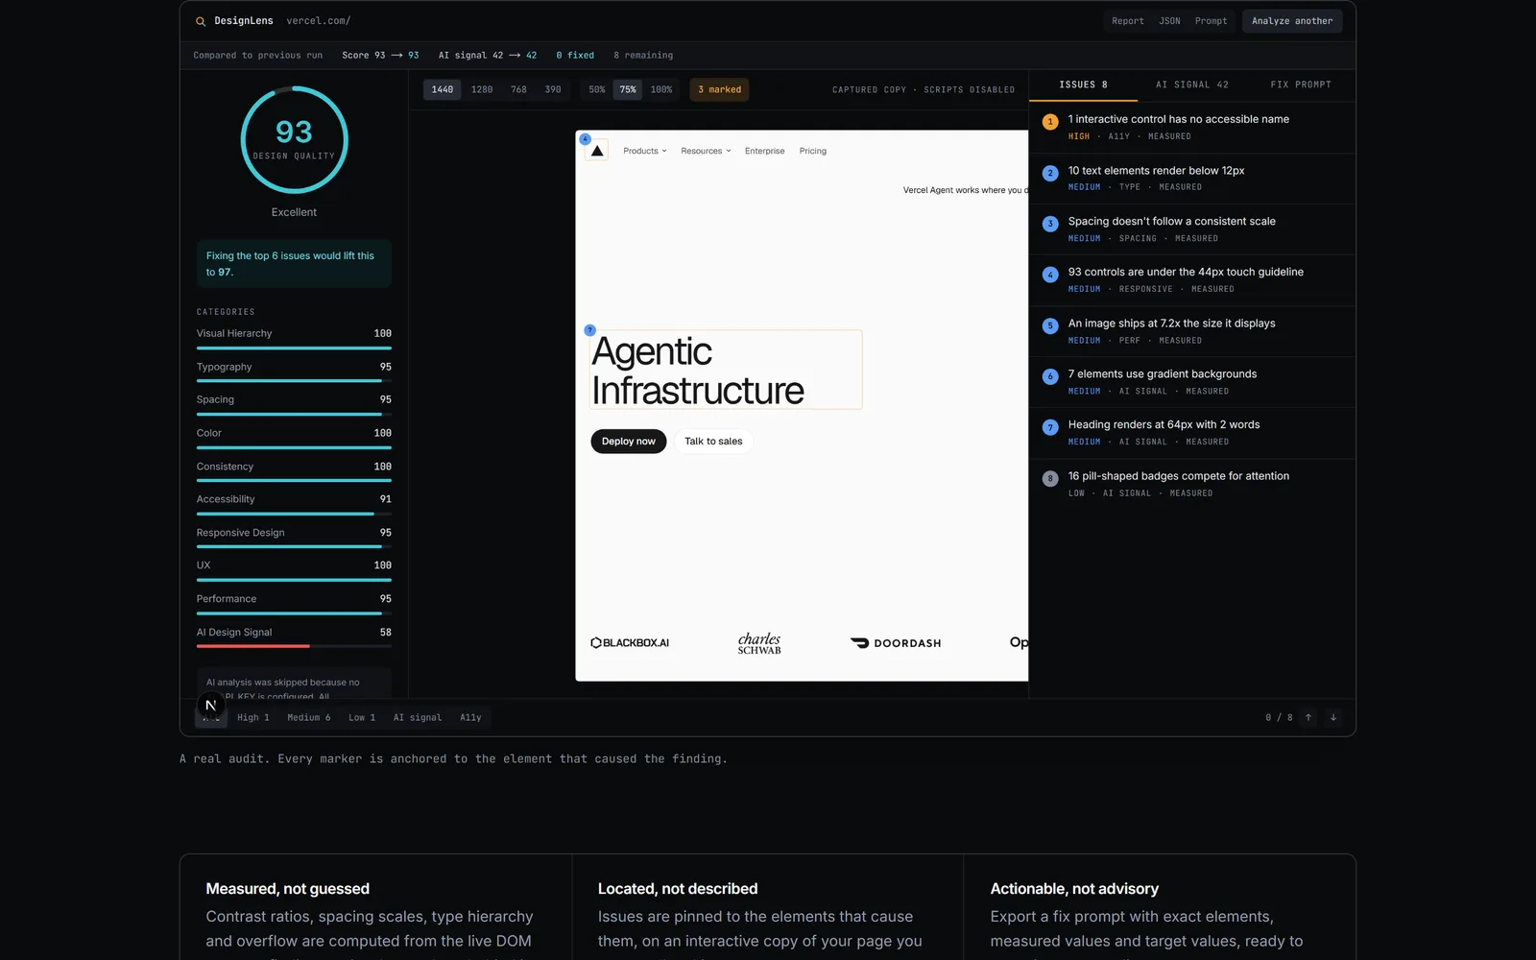The width and height of the screenshot is (1536, 960).
Task: Click the BLACKBOX.AI logo in the preview
Action: (630, 643)
